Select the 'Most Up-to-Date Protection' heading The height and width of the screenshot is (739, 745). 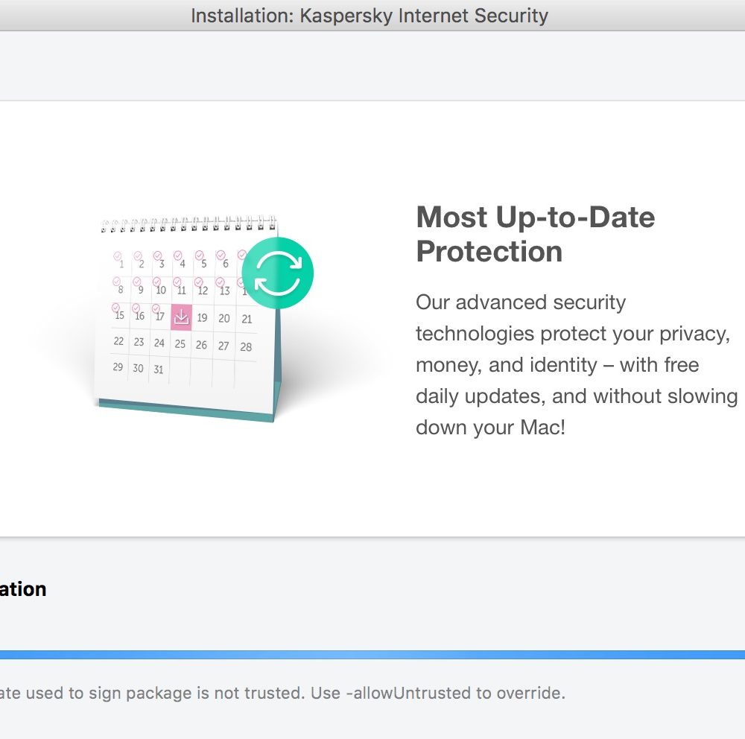click(x=535, y=234)
